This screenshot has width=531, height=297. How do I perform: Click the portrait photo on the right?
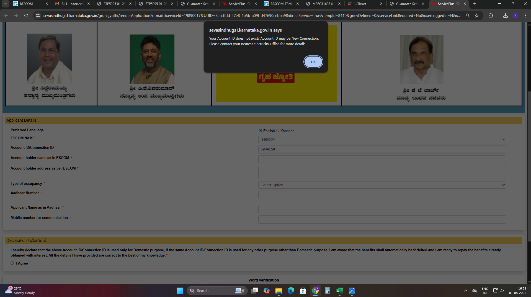[421, 59]
